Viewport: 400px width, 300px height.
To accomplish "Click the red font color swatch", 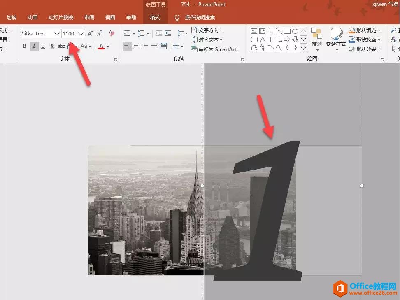I will (x=101, y=47).
